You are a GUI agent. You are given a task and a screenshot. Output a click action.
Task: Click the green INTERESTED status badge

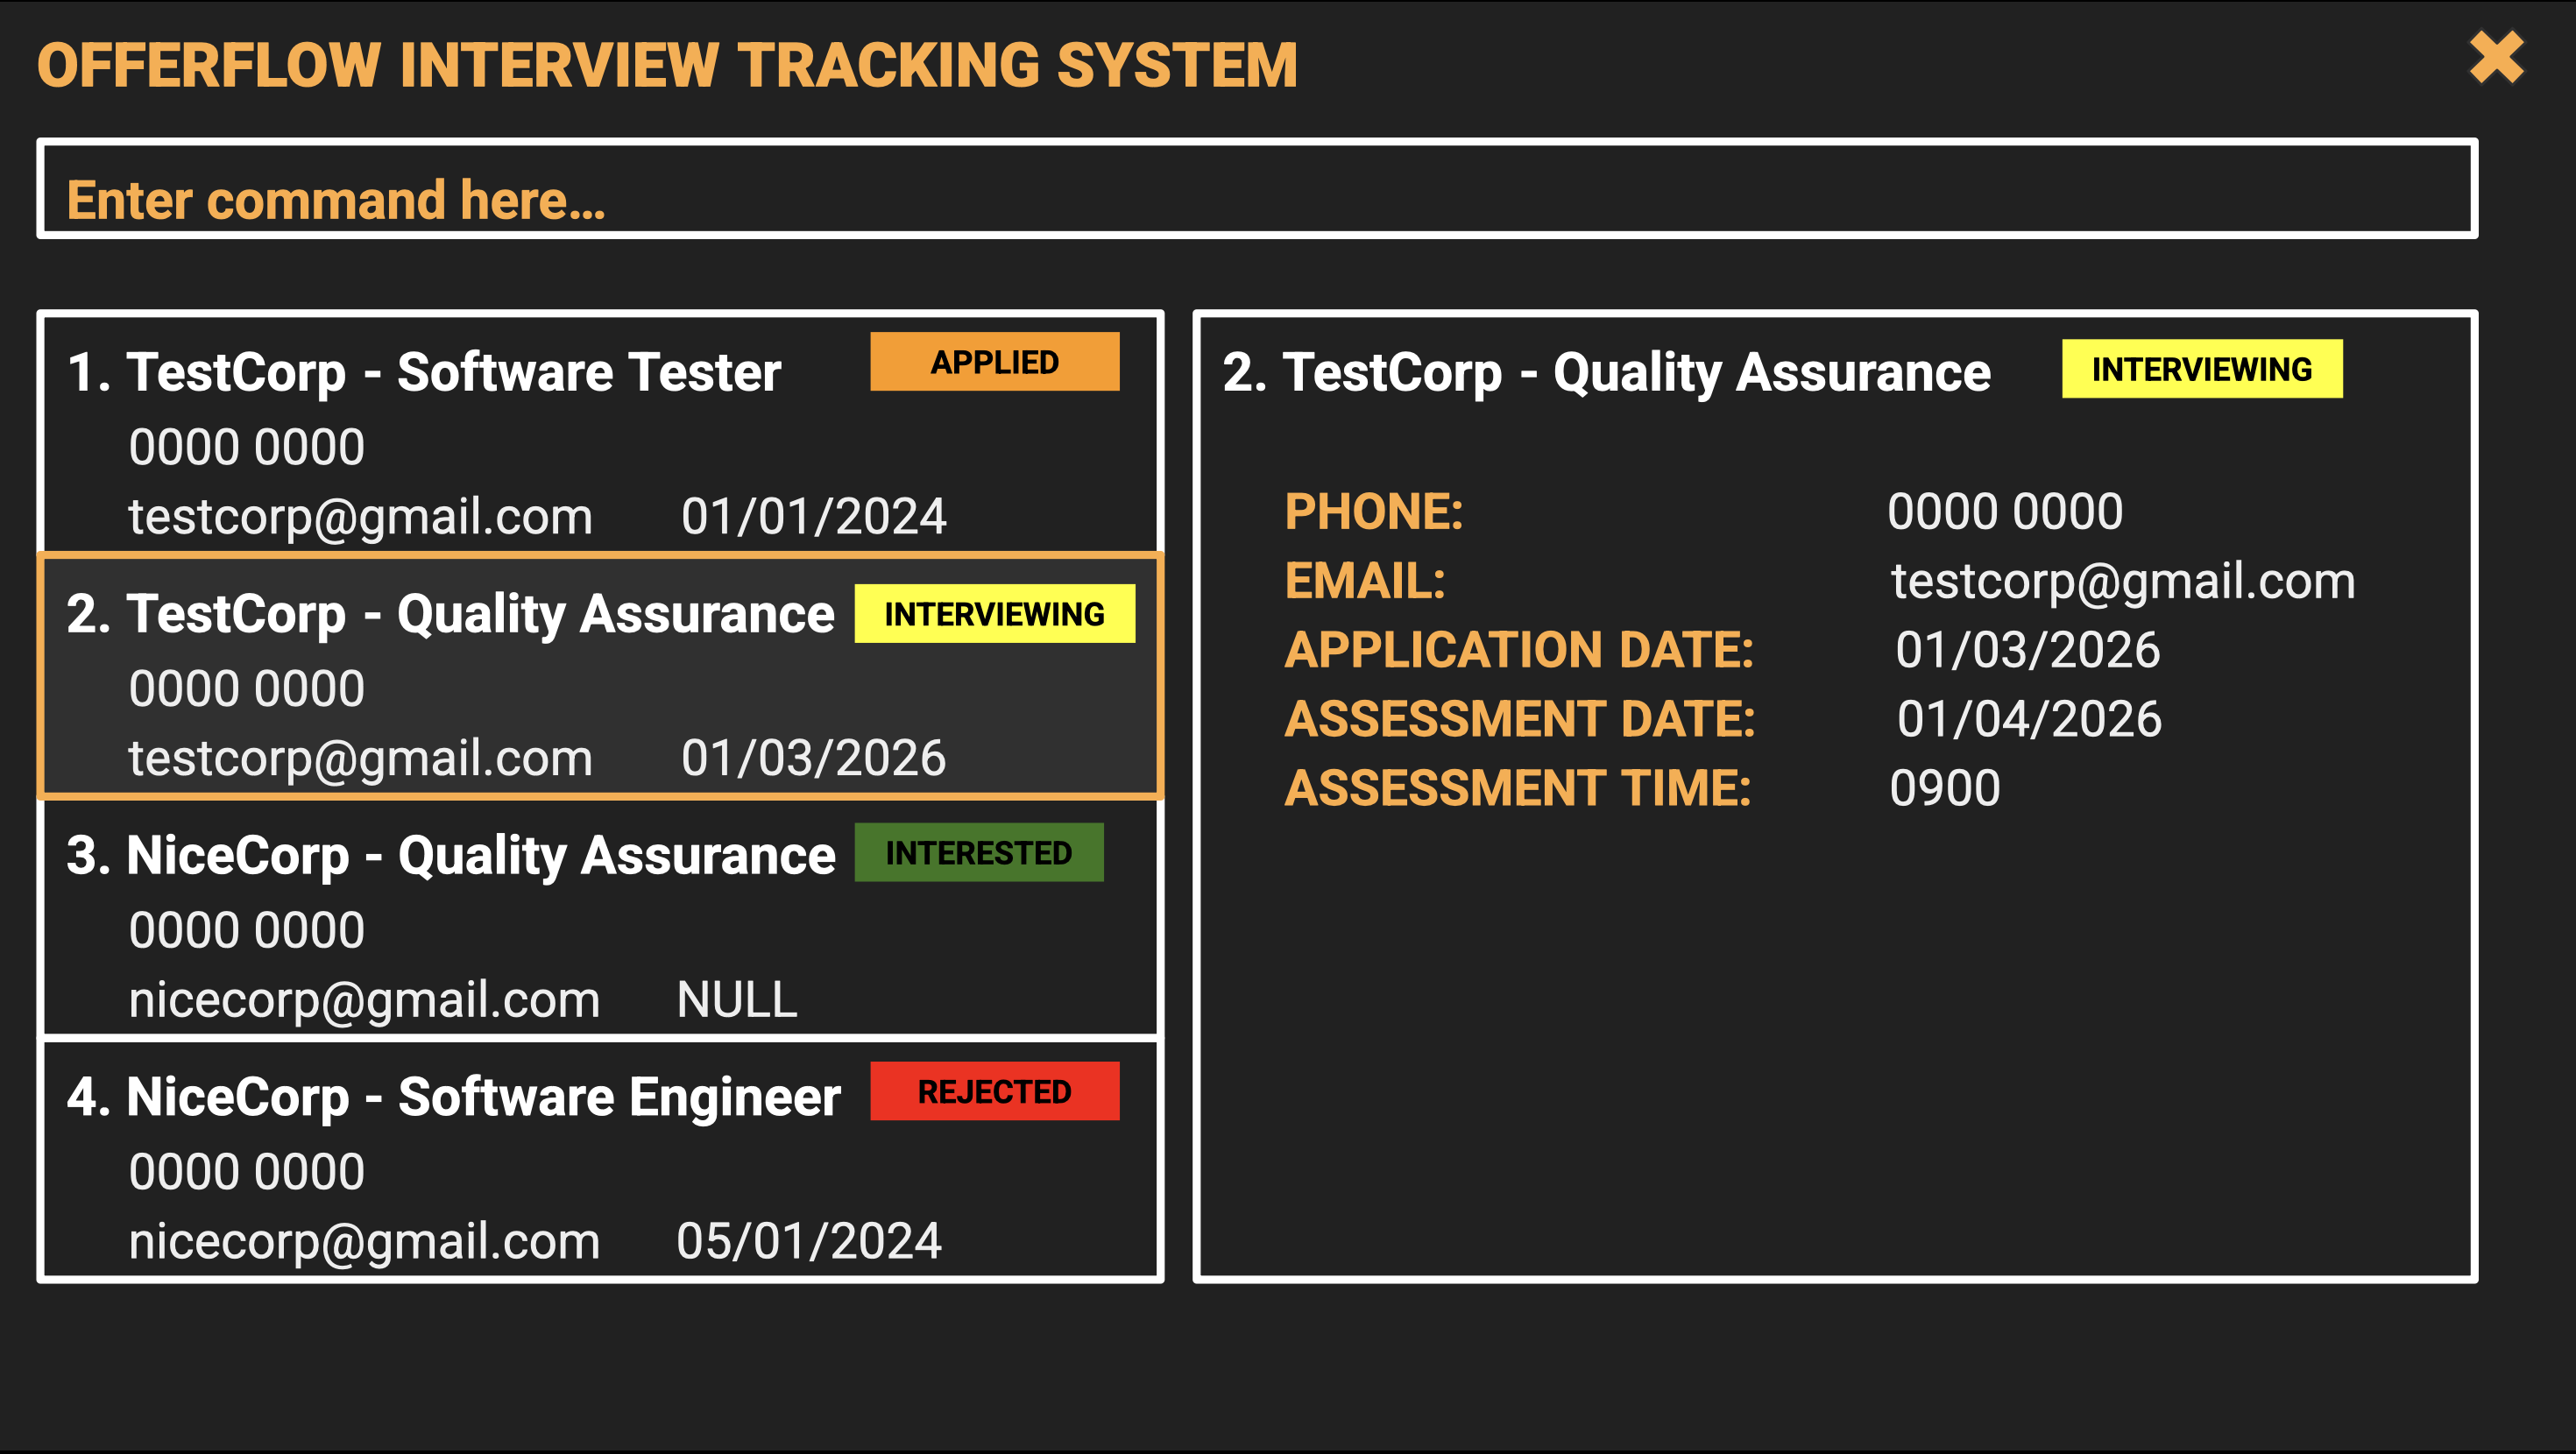(978, 853)
